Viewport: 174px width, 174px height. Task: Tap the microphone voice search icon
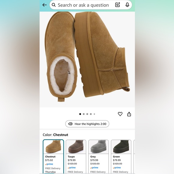click(127, 5)
